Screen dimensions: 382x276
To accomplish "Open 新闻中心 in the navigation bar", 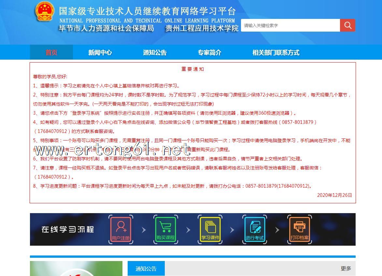I will [x=100, y=52].
